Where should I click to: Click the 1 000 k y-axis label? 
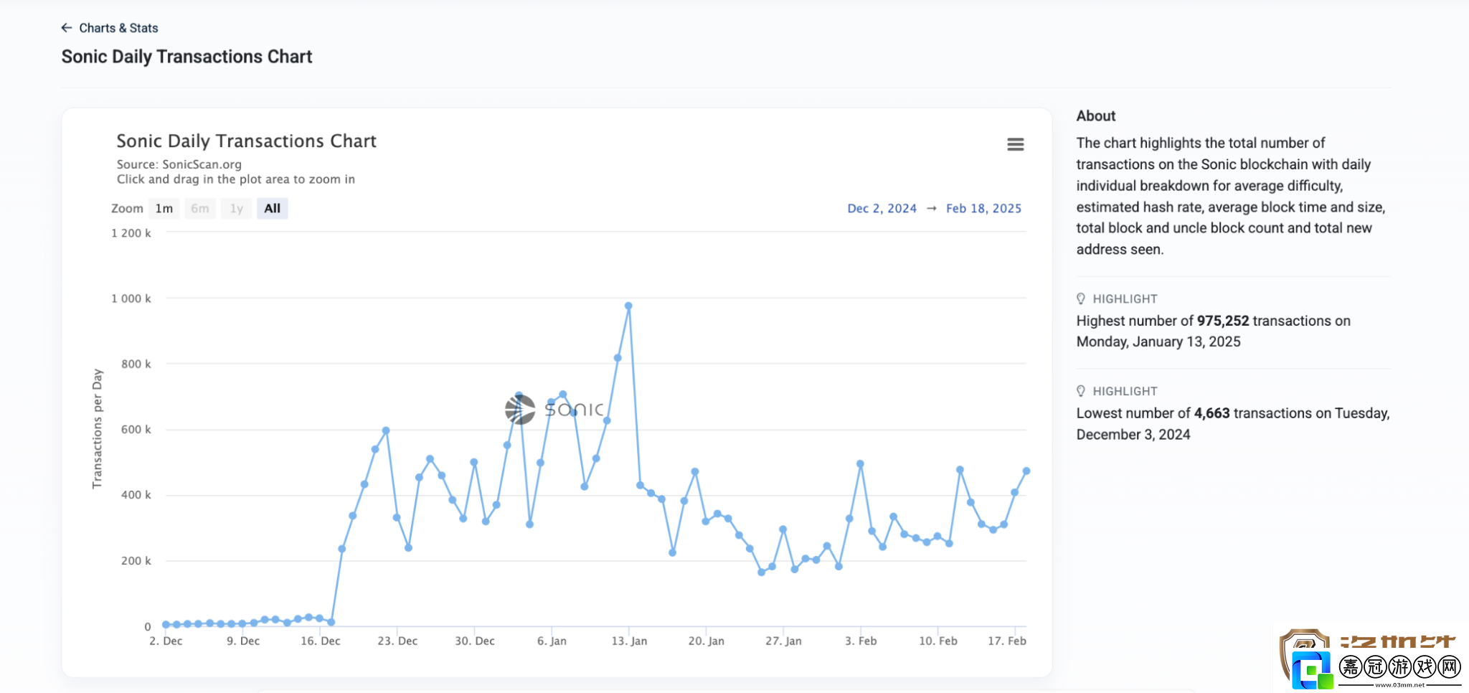tap(131, 298)
